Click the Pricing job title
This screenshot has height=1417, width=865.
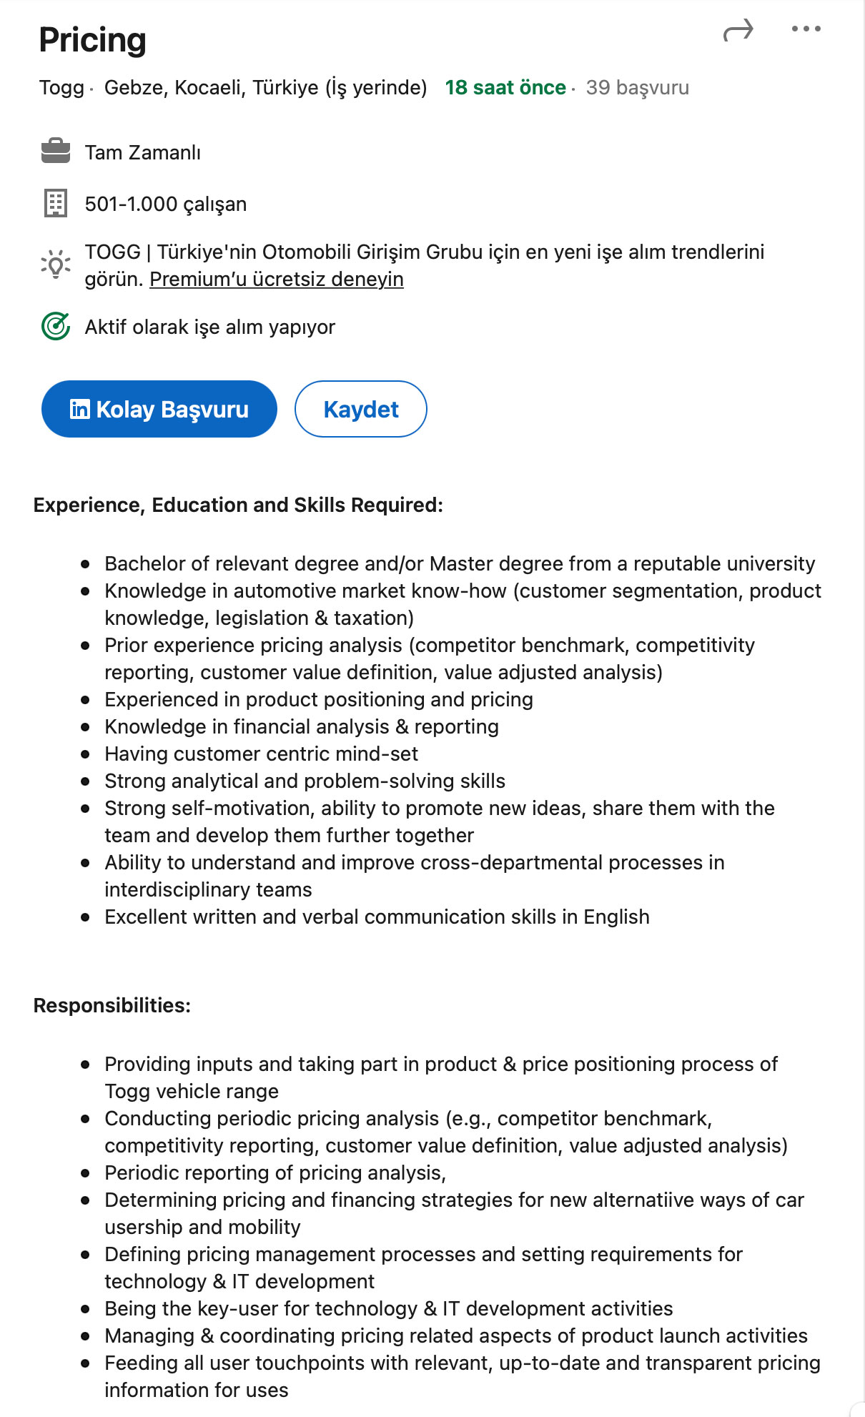(93, 40)
